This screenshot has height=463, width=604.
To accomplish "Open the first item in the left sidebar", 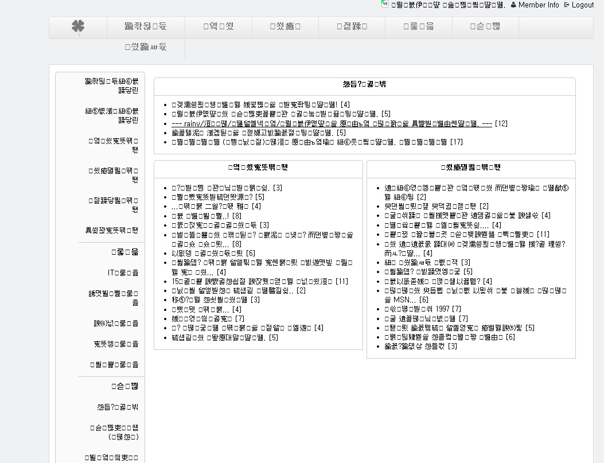I will 111,85.
